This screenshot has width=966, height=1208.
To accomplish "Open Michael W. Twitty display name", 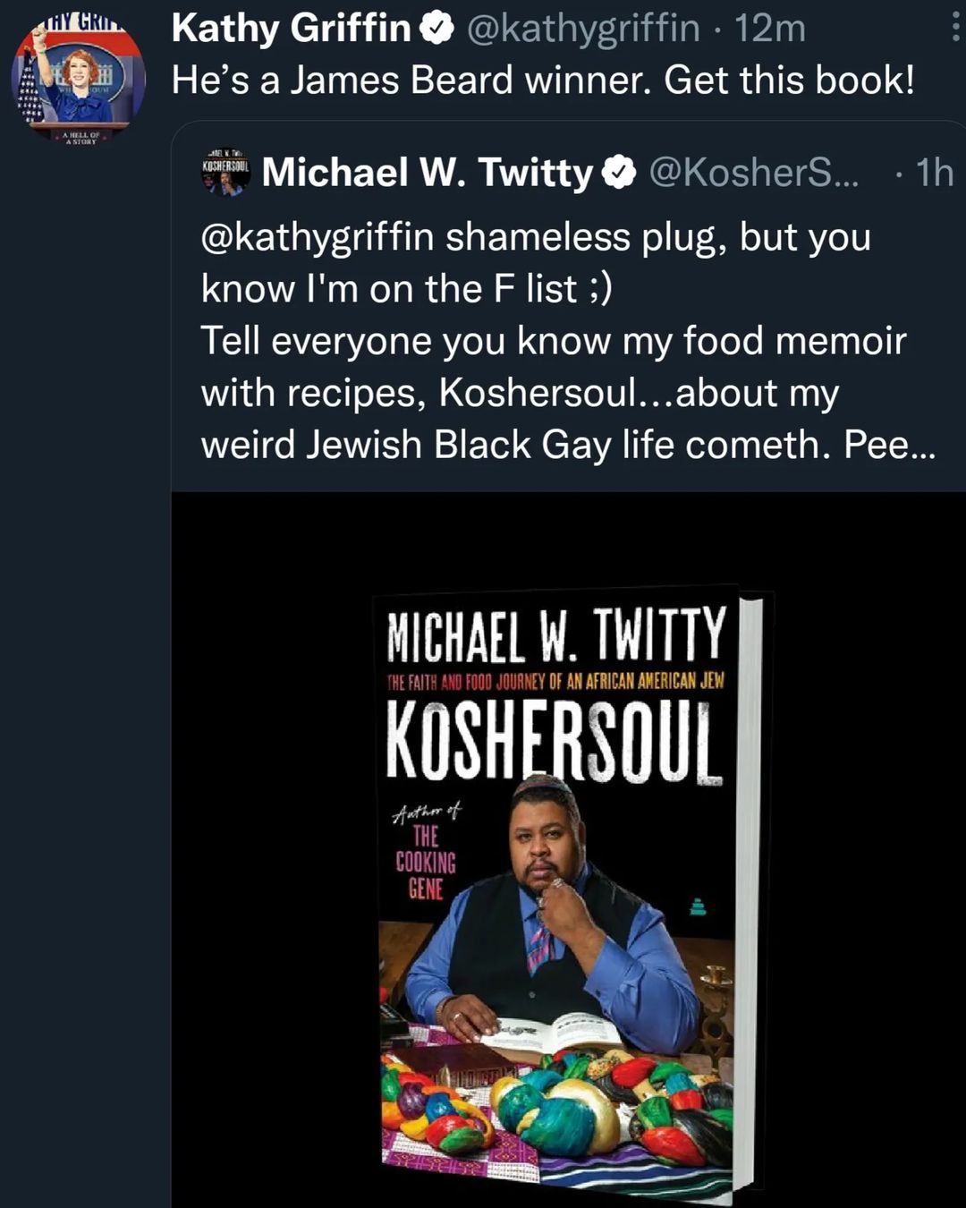I will [x=427, y=172].
